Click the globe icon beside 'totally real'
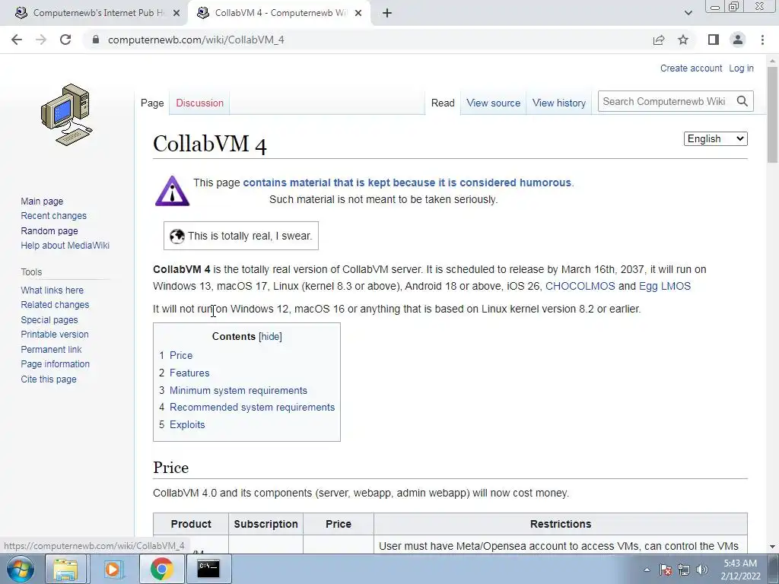Screen dimensions: 779x584 (x=176, y=236)
